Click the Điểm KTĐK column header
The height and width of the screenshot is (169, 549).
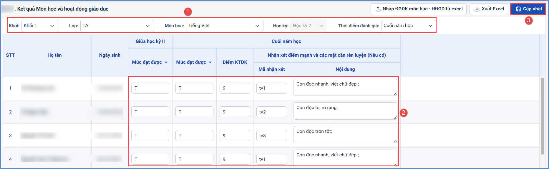click(235, 62)
